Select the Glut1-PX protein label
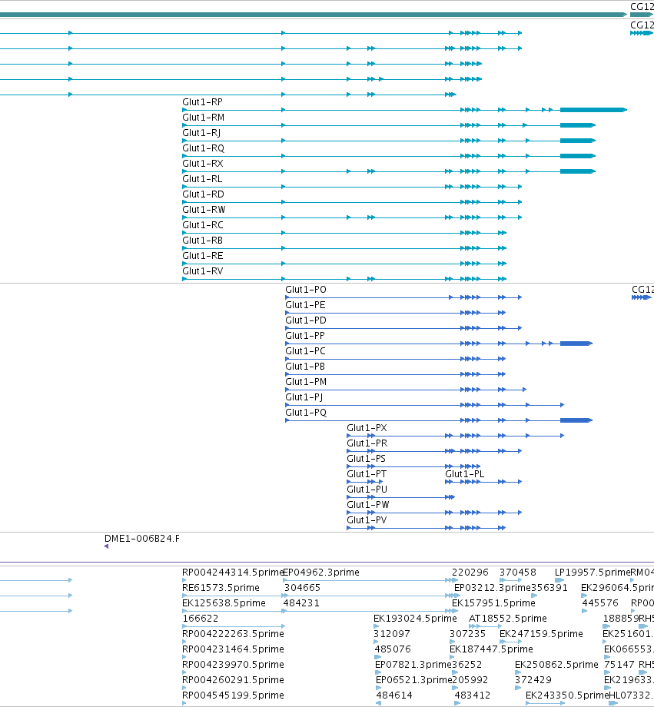This screenshot has height=707, width=654. tap(367, 427)
